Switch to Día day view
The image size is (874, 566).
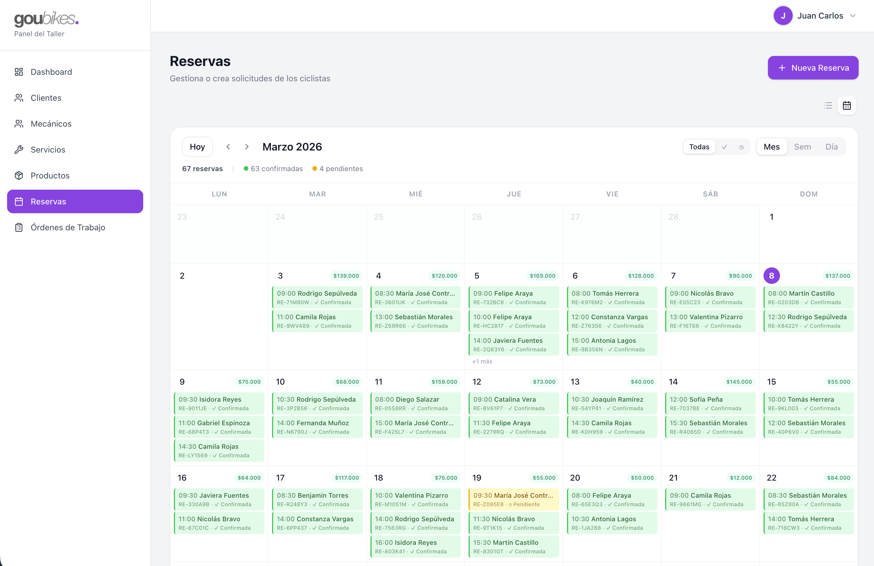831,147
